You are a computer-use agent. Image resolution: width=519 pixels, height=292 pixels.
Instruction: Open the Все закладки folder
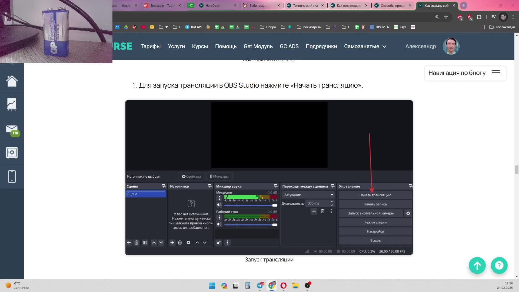tap(502, 27)
